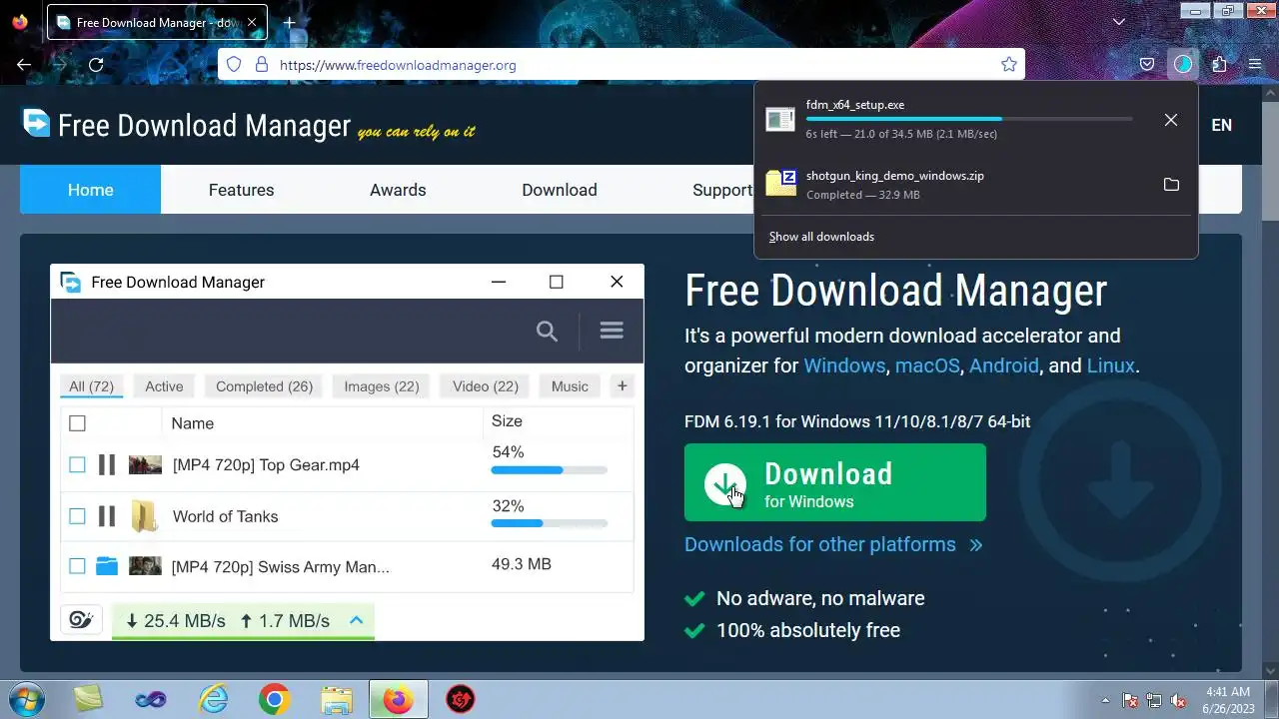Open Internet Explorer from the taskbar
Viewport: 1279px width, 719px height.
click(x=213, y=699)
